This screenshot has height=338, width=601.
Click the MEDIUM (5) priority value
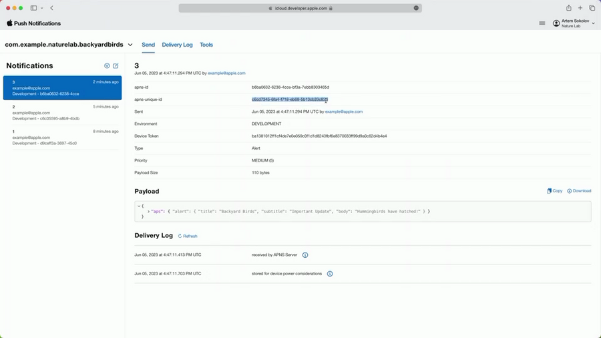262,160
